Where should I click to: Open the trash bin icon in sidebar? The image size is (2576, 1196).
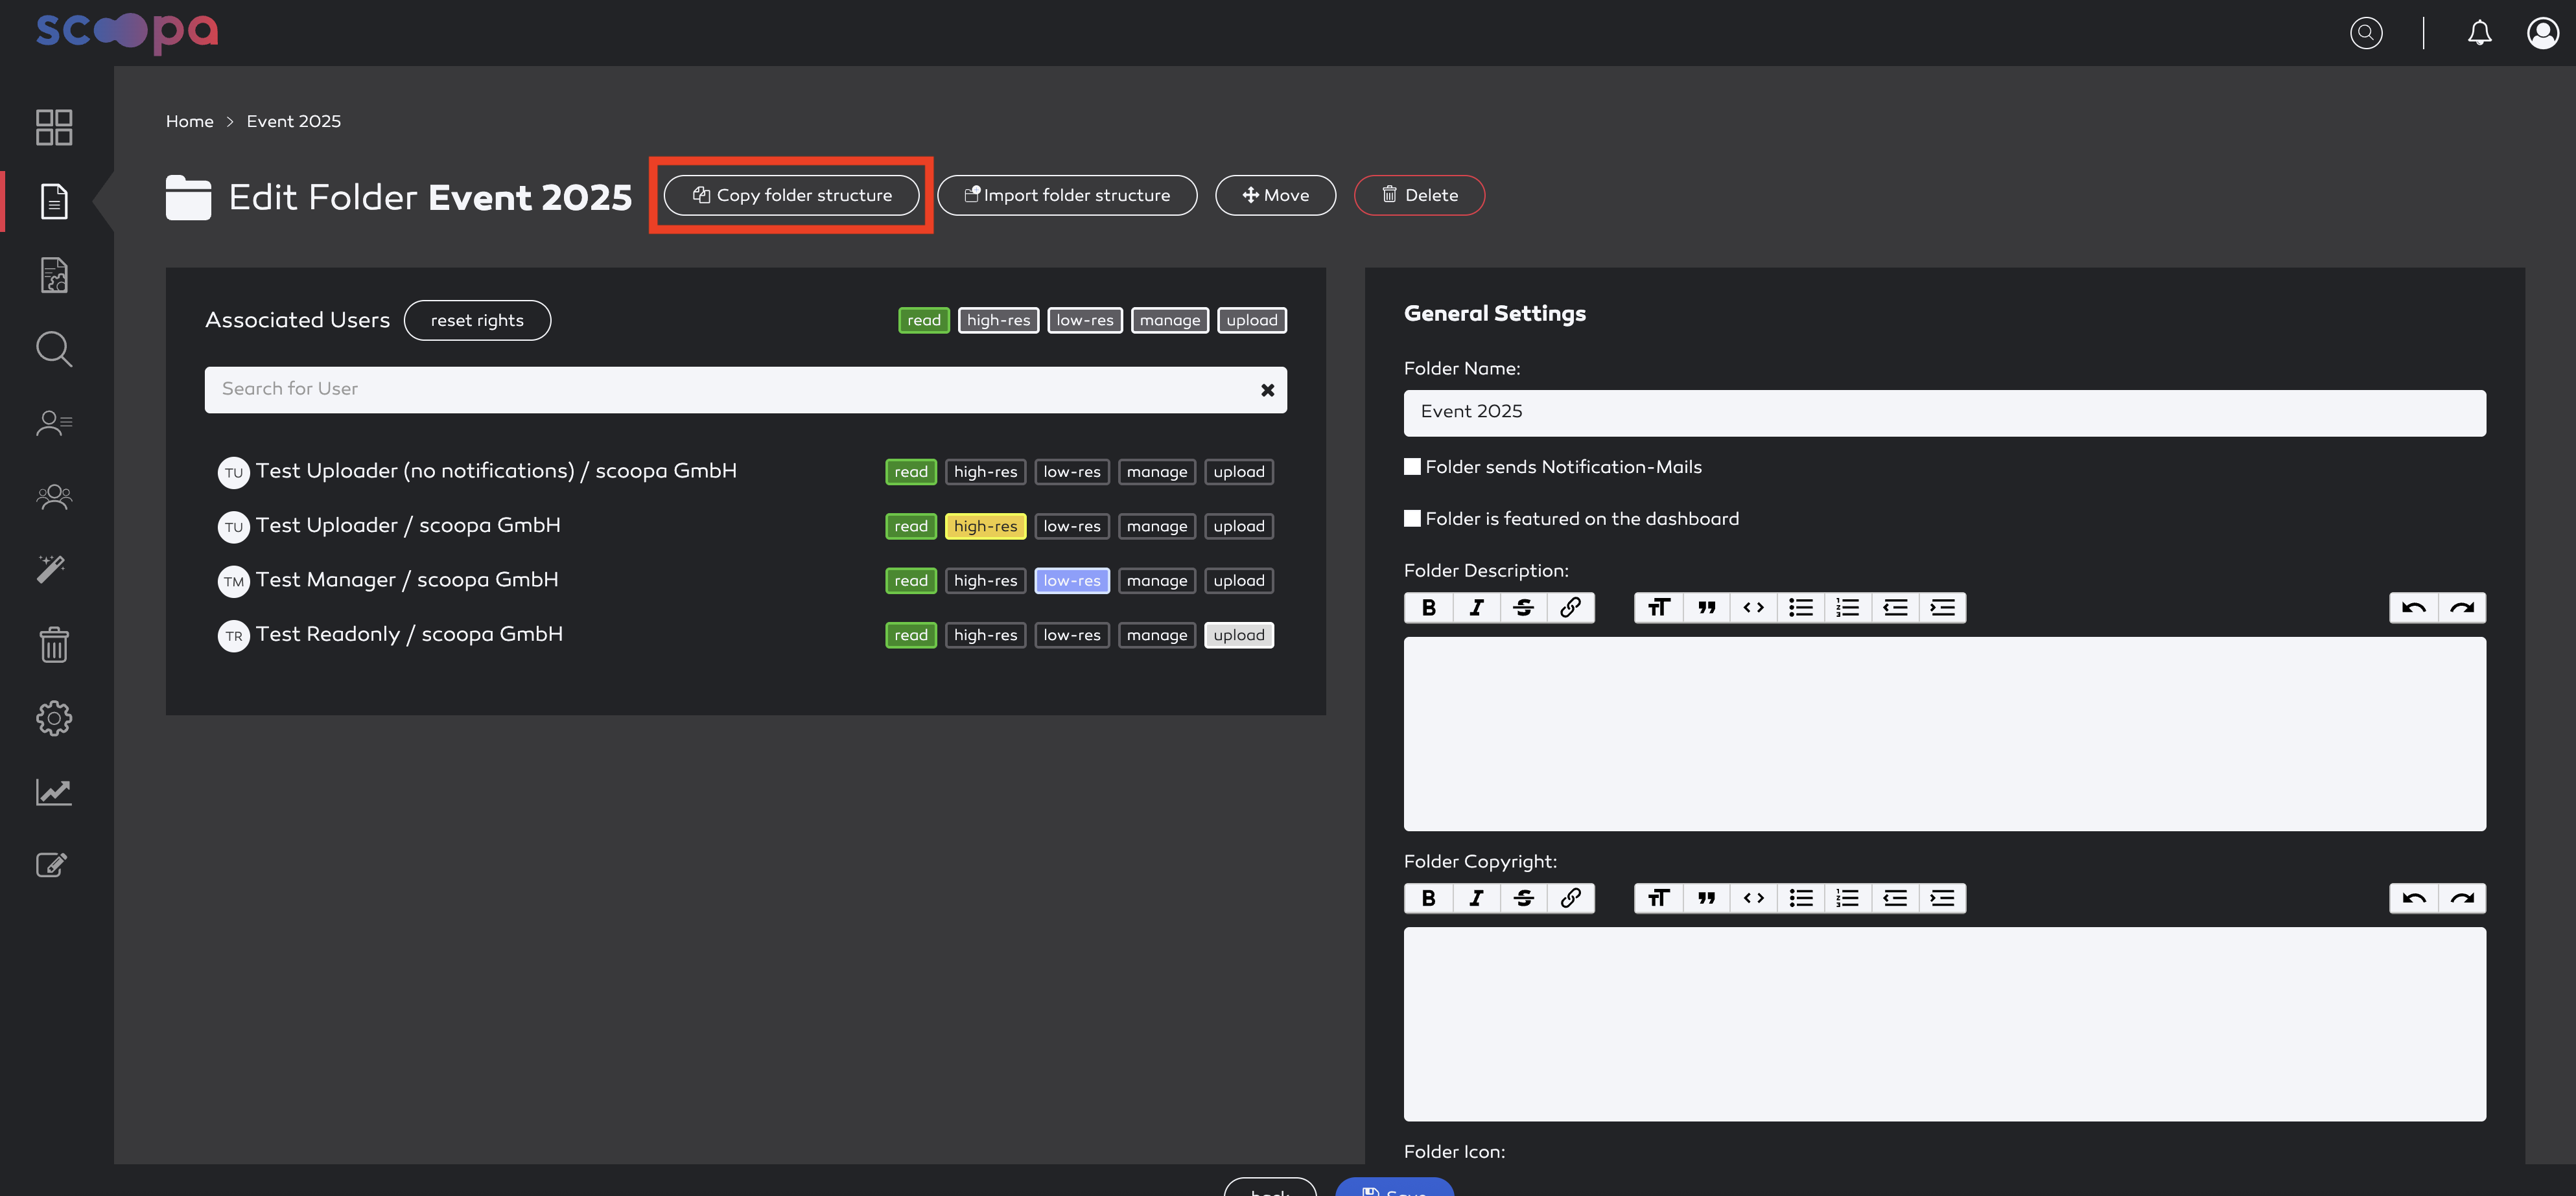tap(54, 645)
